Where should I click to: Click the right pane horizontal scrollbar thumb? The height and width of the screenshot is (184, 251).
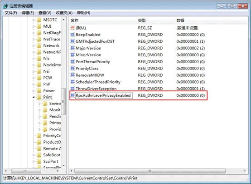click(x=150, y=171)
